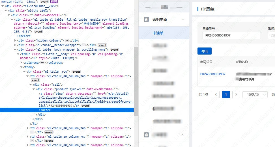Select the highlighted ::after pseudo-element row
Viewport: 275px width, 147px height.
click(x=67, y=110)
